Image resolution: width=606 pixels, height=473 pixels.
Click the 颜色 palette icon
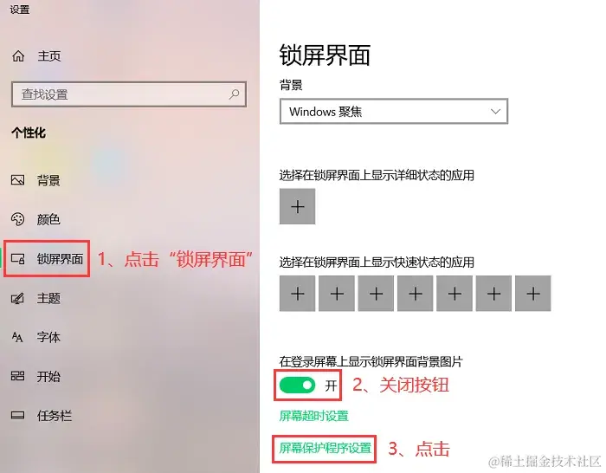[18, 219]
